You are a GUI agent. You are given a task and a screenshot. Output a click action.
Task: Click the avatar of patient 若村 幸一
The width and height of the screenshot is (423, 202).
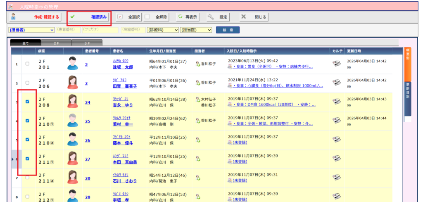(73, 121)
